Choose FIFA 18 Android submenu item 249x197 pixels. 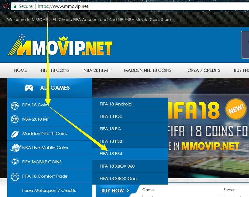130,104
